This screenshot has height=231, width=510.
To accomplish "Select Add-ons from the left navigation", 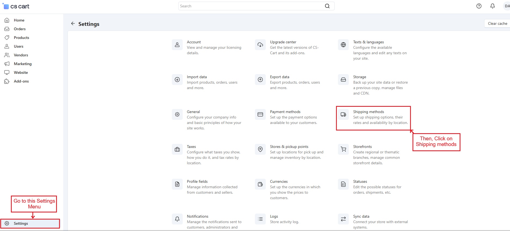I will click(x=21, y=81).
